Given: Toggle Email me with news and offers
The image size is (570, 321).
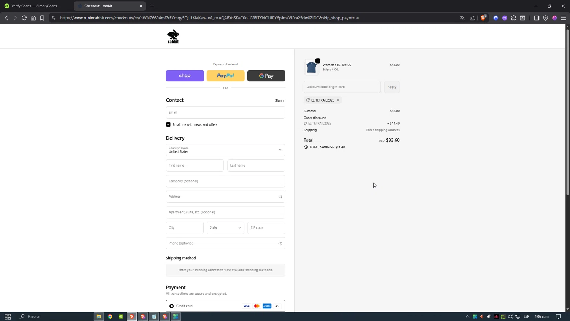Looking at the screenshot, I should (168, 125).
